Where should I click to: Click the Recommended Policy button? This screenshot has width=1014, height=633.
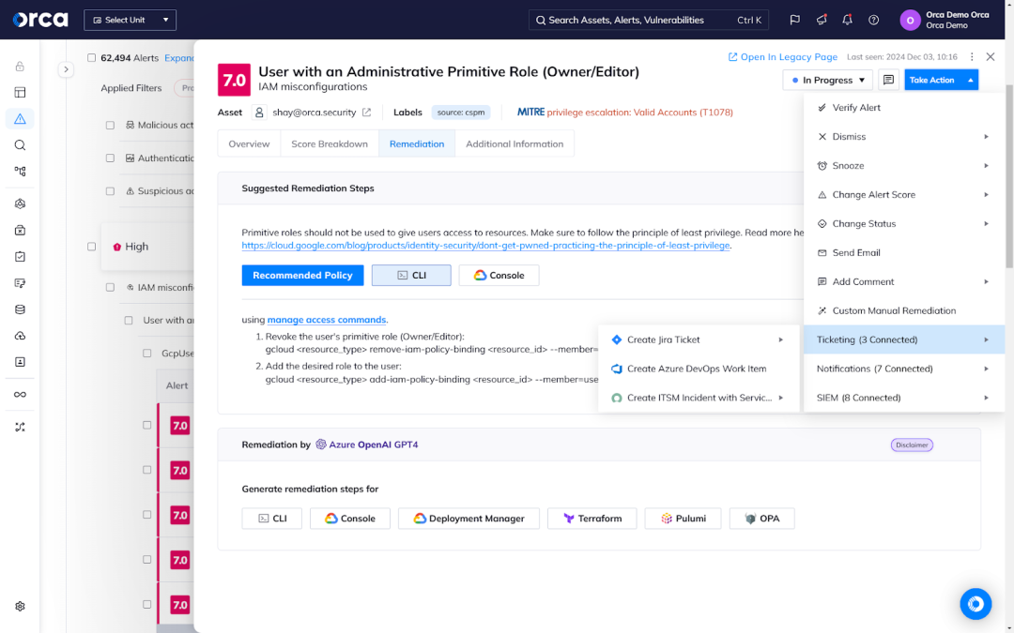point(302,275)
